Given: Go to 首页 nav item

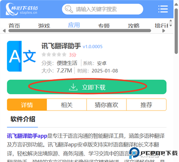Looking at the screenshot, I should pos(14,26).
